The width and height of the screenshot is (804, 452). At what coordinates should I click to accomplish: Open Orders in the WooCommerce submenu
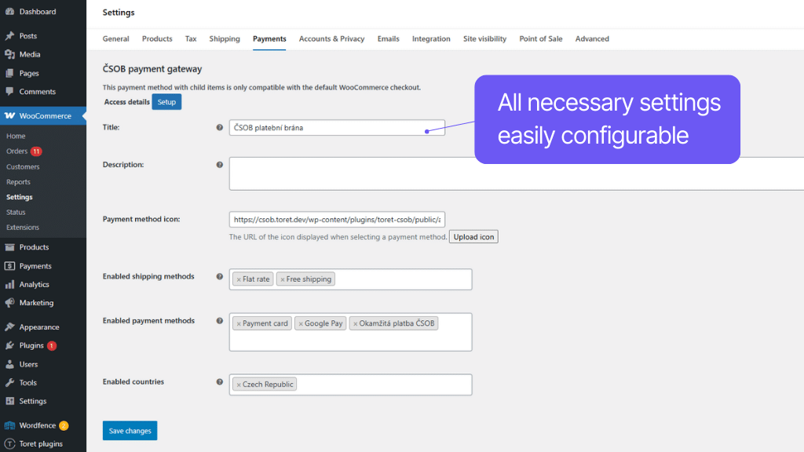point(17,151)
